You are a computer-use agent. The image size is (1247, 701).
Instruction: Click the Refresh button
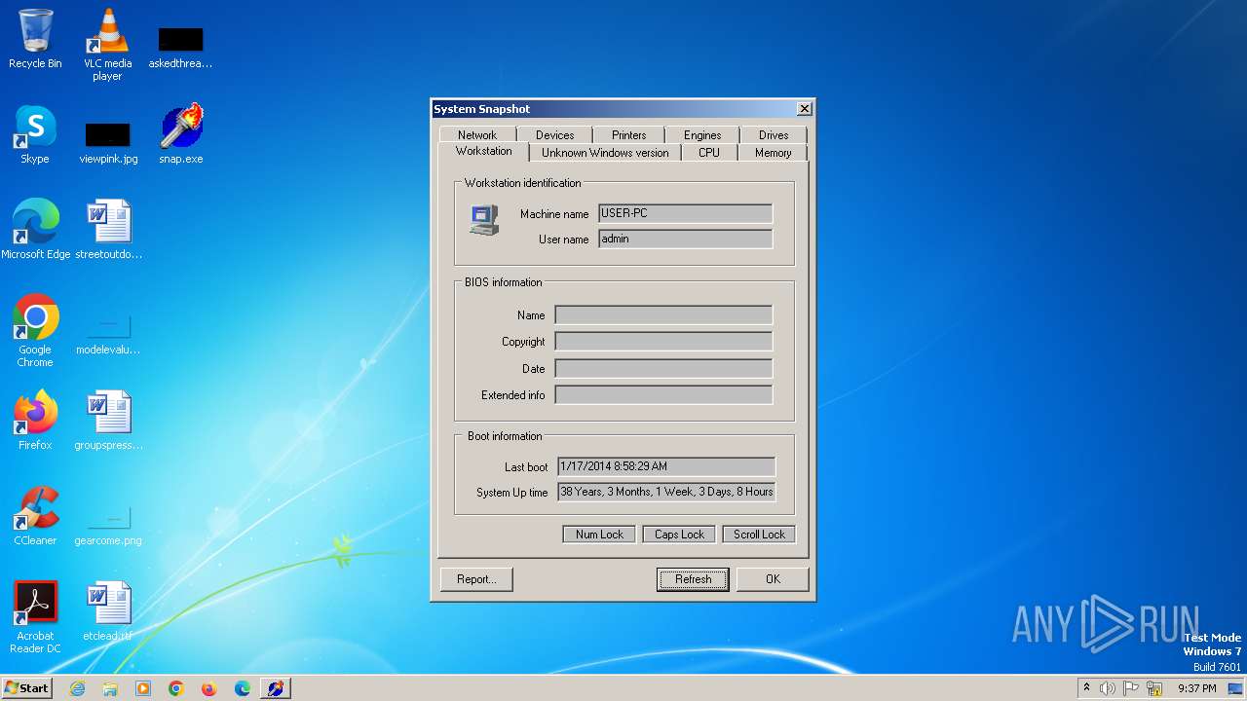point(693,579)
